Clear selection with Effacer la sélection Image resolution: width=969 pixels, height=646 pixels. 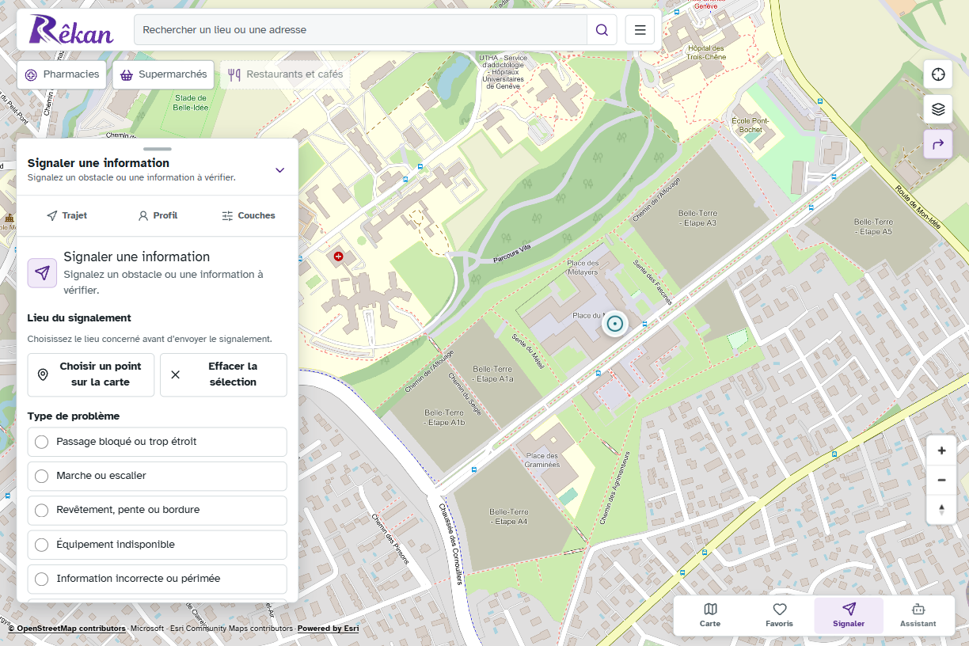click(223, 374)
